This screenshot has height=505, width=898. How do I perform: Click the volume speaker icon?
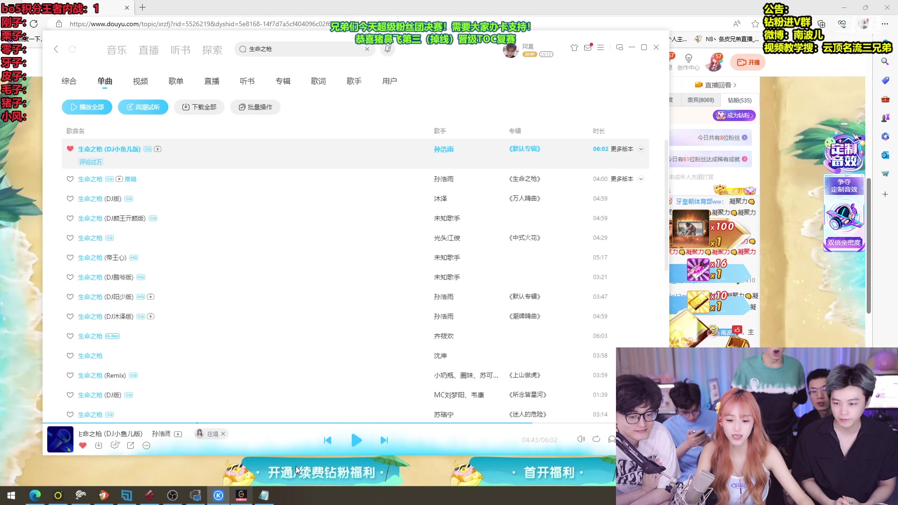[581, 439]
